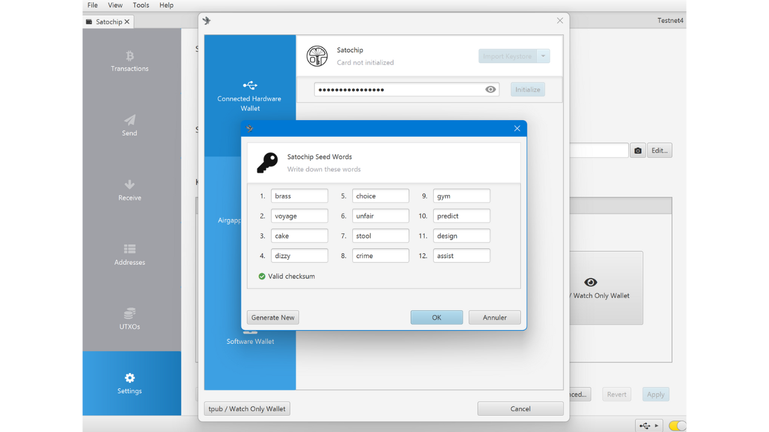Click the Initialize button
This screenshot has width=769, height=432.
pyautogui.click(x=528, y=89)
